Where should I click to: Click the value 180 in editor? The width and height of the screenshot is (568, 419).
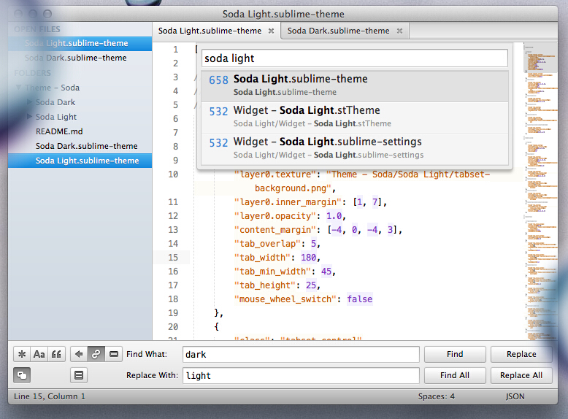tap(308, 258)
